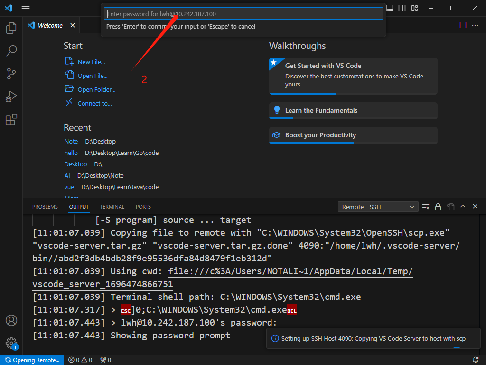Select the Welcome editor tab
The width and height of the screenshot is (486, 365).
click(x=51, y=25)
